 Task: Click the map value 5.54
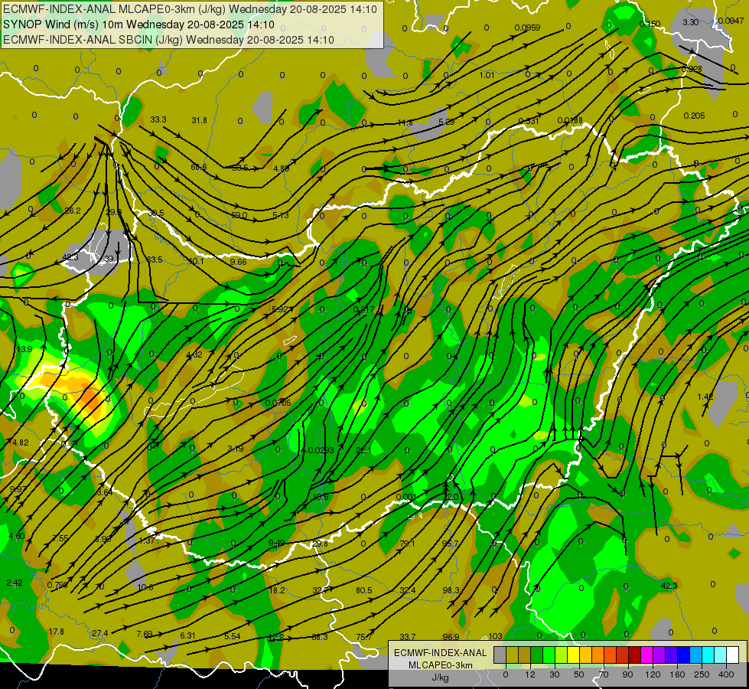pos(232,636)
